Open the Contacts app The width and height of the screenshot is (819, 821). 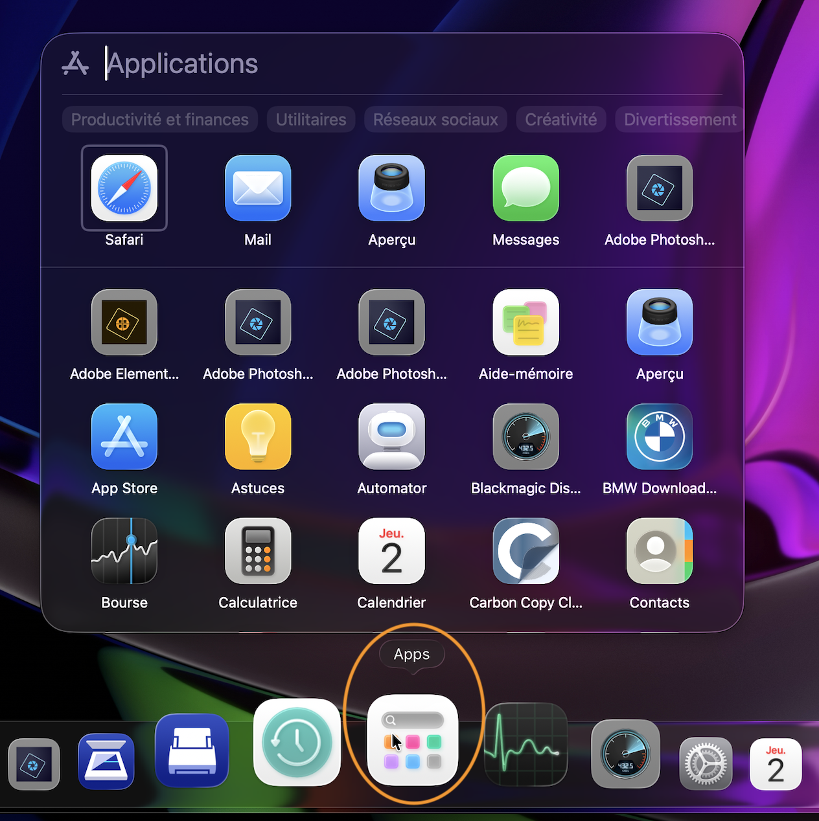tap(660, 551)
